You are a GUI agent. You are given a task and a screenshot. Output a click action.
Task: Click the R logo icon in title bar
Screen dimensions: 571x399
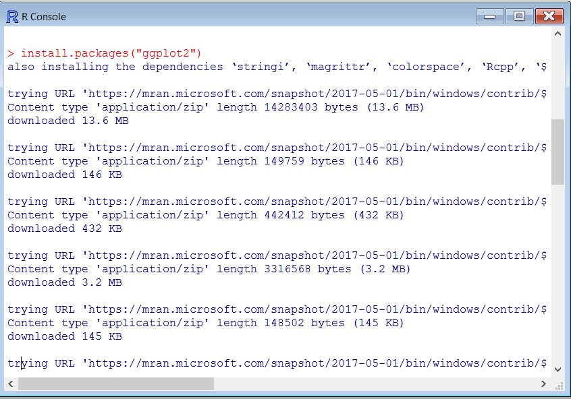(x=12, y=17)
